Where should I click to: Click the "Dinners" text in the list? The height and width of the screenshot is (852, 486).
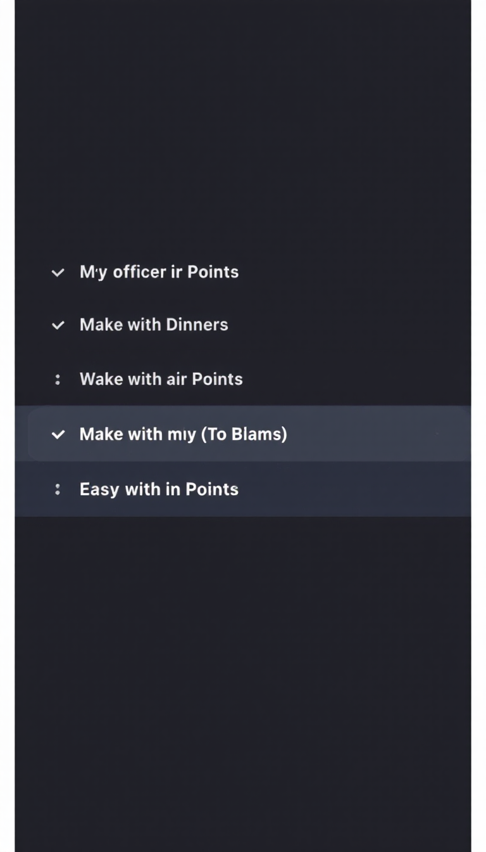point(197,325)
